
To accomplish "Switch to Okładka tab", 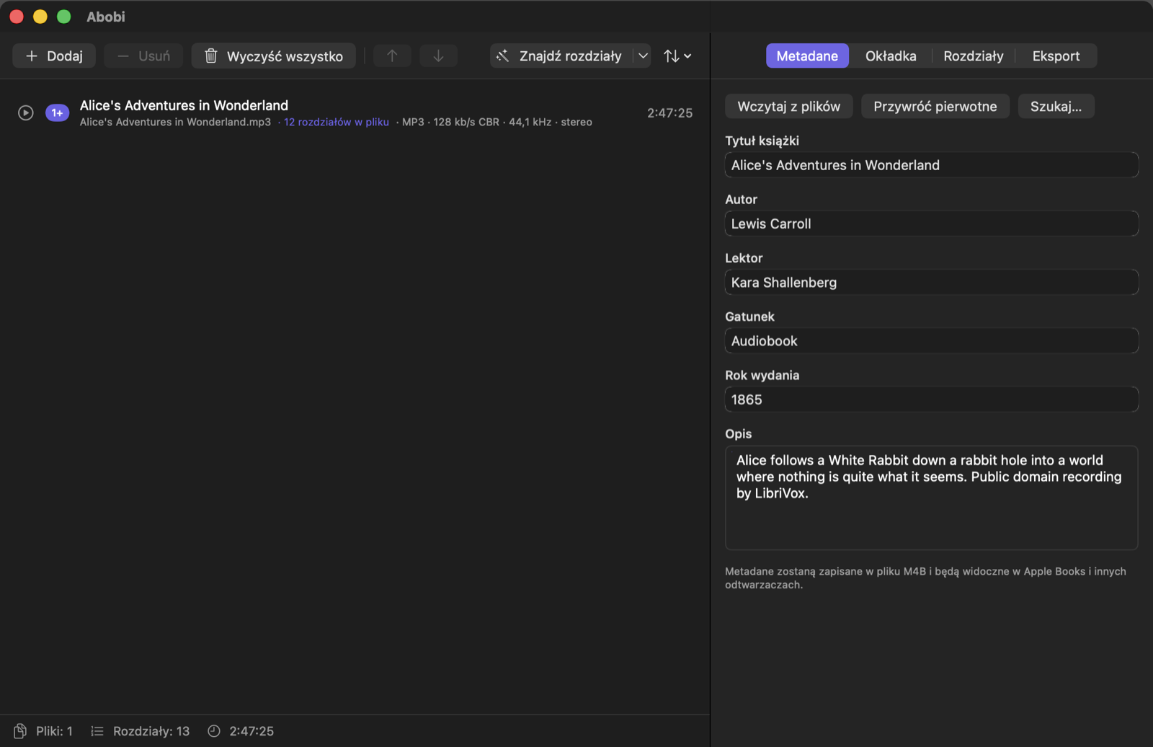I will (891, 56).
